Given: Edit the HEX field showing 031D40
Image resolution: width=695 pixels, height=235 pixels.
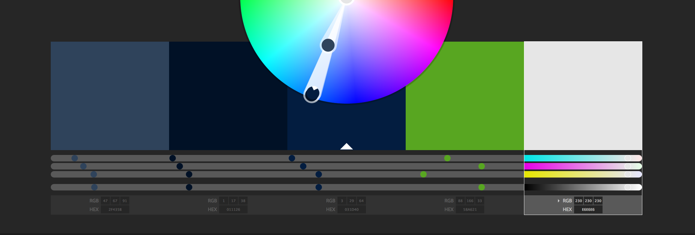Looking at the screenshot, I should tap(352, 209).
